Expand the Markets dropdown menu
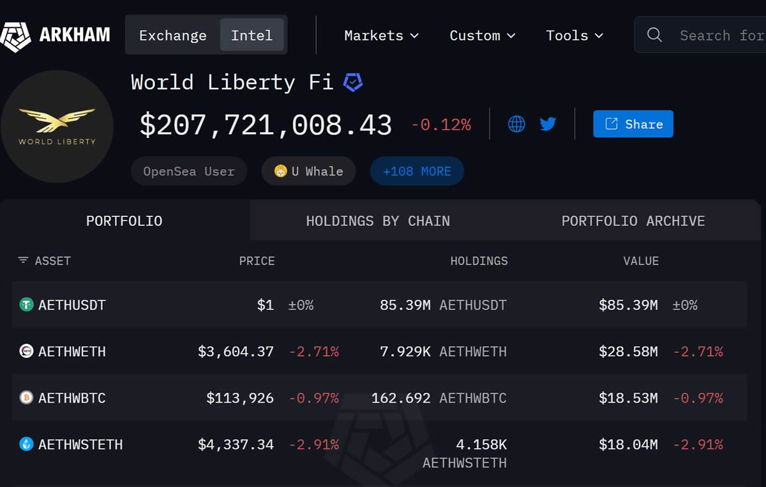The width and height of the screenshot is (766, 487). pyautogui.click(x=381, y=36)
